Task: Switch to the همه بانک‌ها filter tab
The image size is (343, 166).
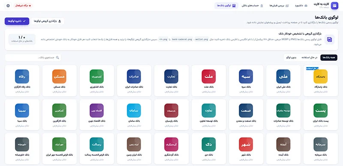Action: coord(329,57)
